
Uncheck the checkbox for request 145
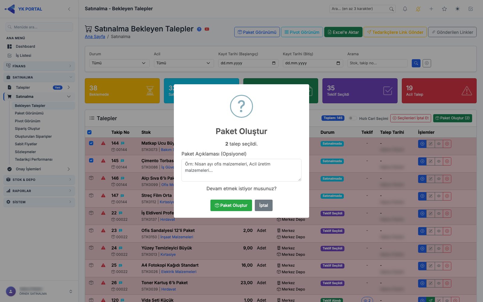(x=91, y=160)
